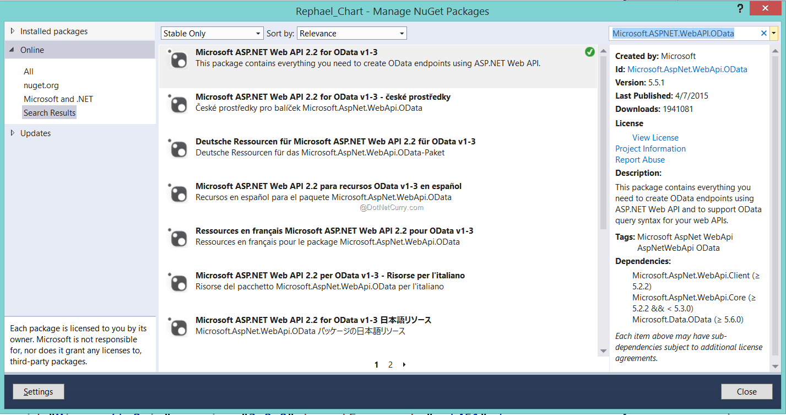Open the Sort by Relevance dropdown

click(351, 33)
